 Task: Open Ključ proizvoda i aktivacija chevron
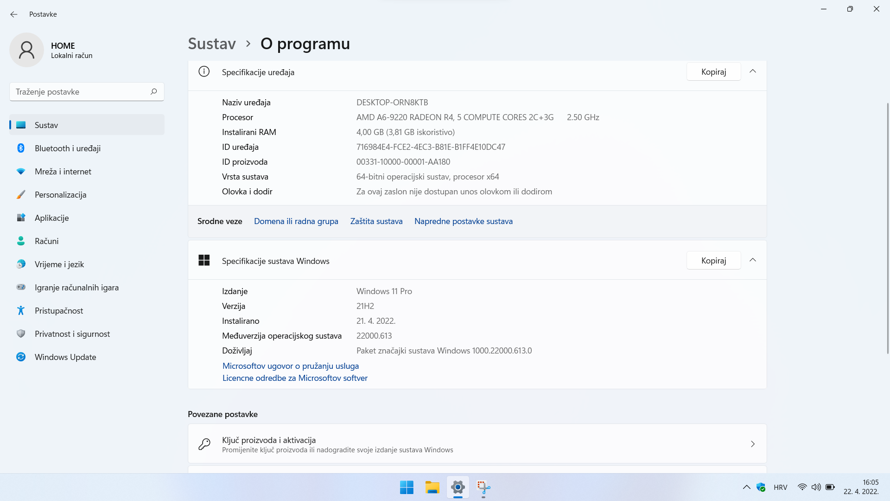(753, 444)
